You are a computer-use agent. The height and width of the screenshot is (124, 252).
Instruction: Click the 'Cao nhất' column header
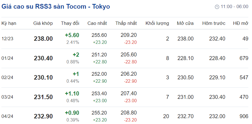click(x=97, y=23)
